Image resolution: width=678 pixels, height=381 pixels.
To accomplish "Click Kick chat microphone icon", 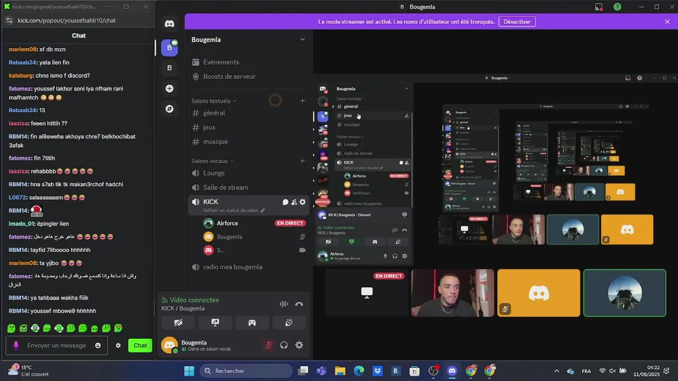I will tap(16, 346).
